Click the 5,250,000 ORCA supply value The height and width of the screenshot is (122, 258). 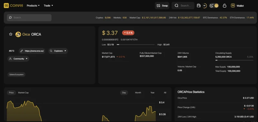click(223, 57)
